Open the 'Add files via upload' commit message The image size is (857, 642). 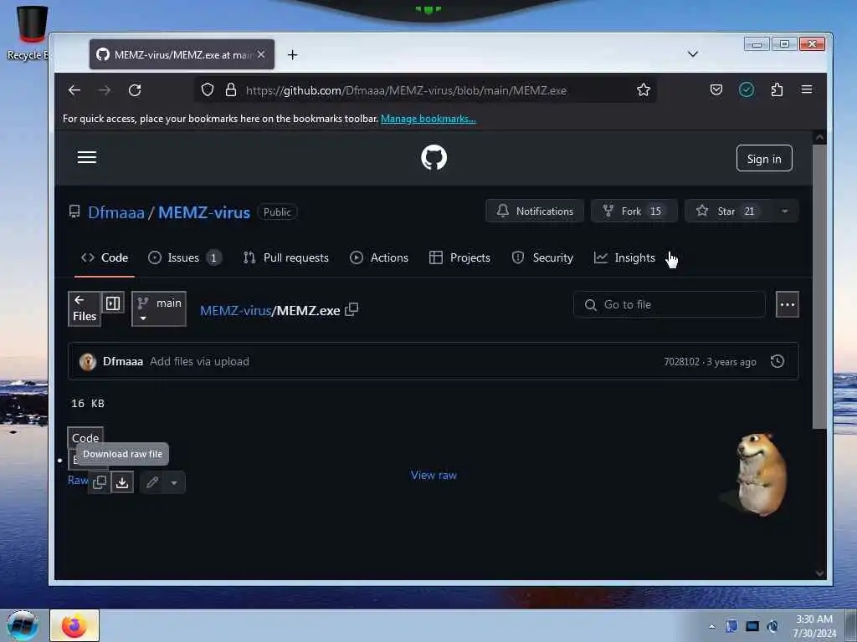click(199, 361)
